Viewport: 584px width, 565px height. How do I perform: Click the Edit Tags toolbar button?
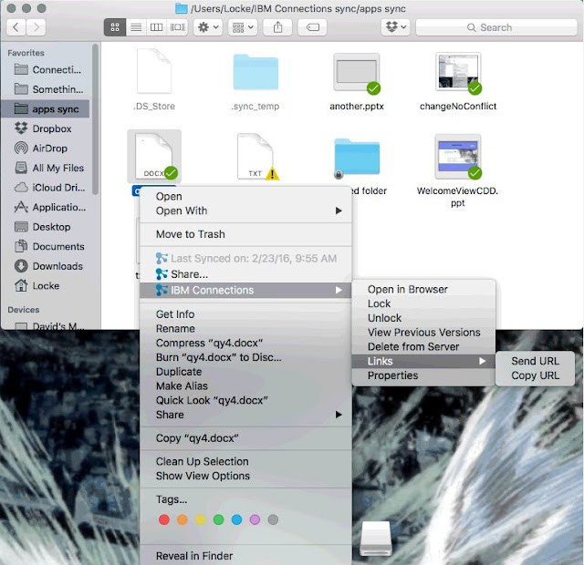tap(312, 27)
